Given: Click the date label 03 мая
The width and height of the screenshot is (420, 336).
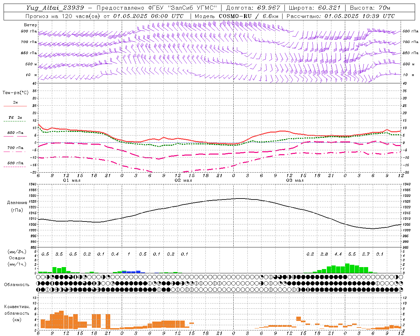Looking at the screenshot, I should click(x=295, y=180).
